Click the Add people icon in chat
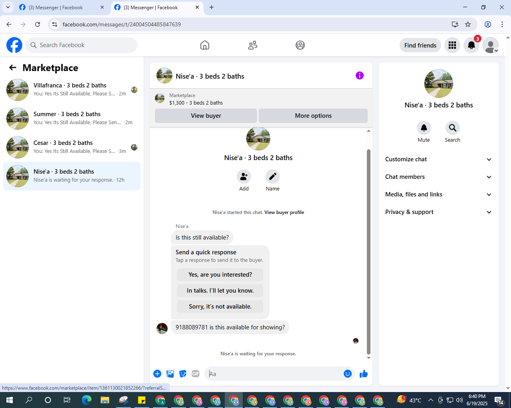The width and height of the screenshot is (511, 408). click(244, 176)
